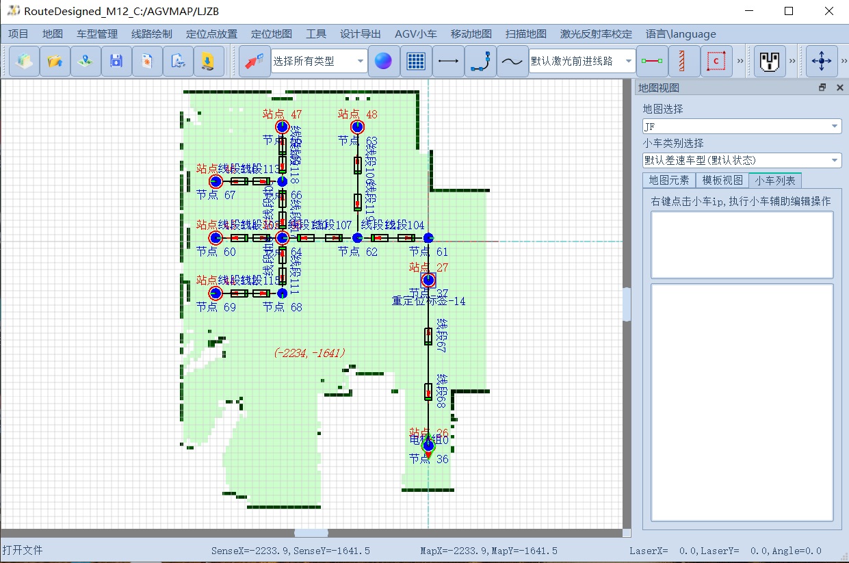
Task: Expand toolbar overflow after dashed box icon
Action: click(x=740, y=62)
